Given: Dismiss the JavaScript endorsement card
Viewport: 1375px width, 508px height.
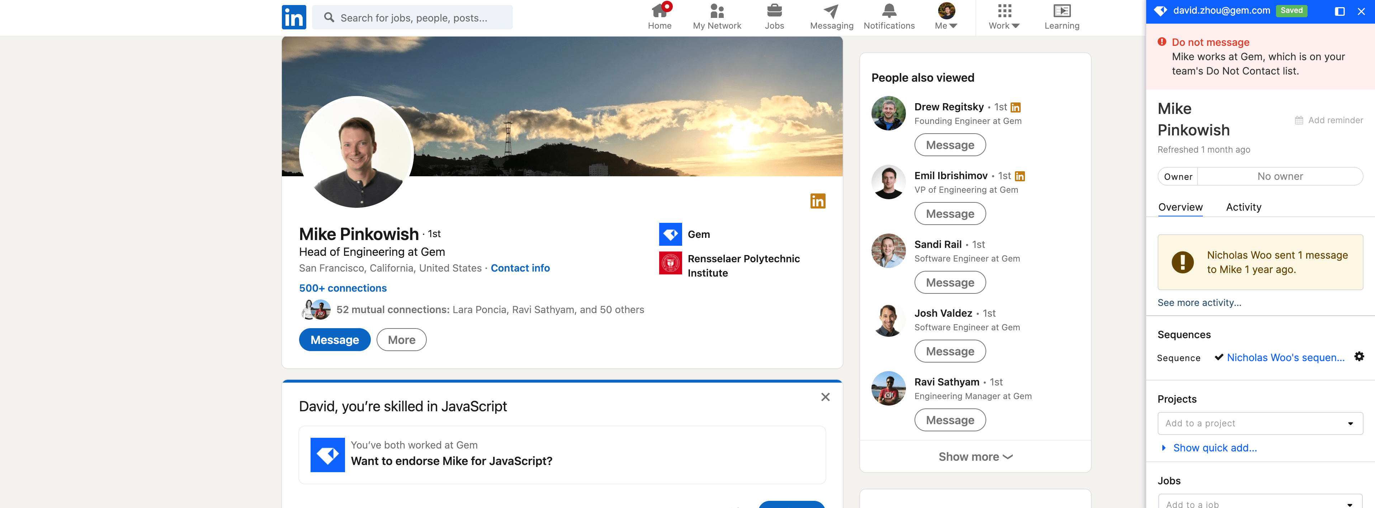Looking at the screenshot, I should (825, 397).
